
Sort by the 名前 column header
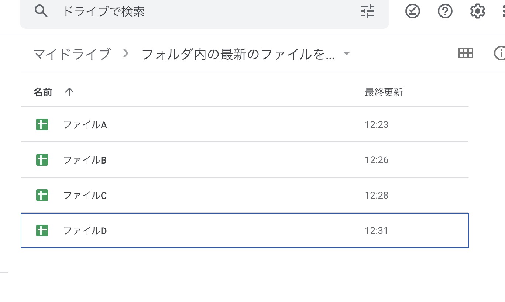pos(43,92)
